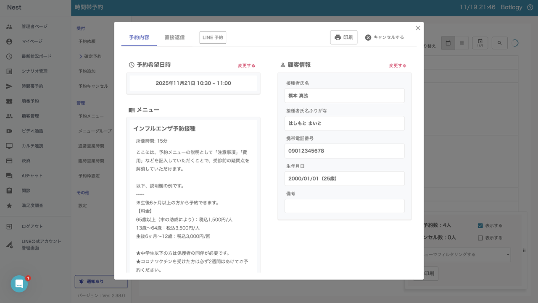Select the ビデオ通話 video call icon

pyautogui.click(x=9, y=131)
